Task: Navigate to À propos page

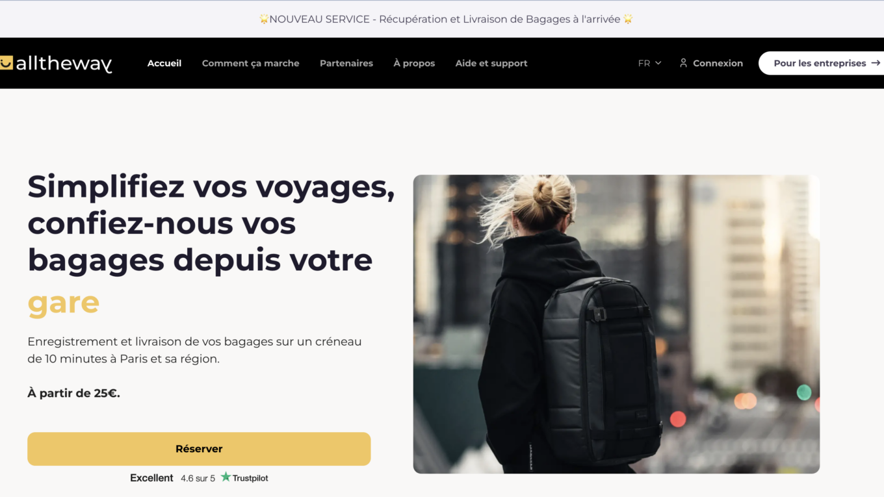Action: (414, 63)
